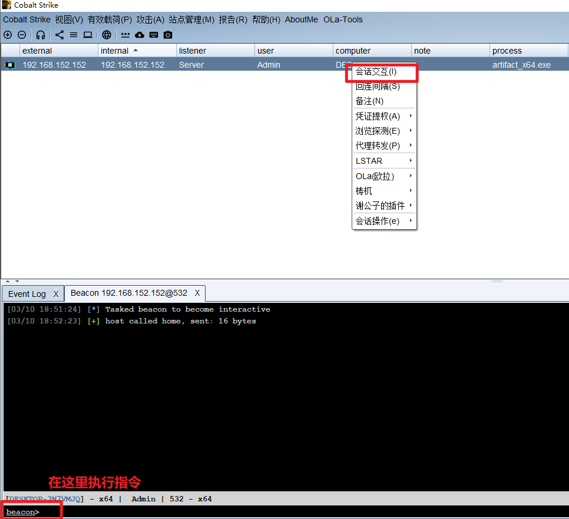Expand OLa(欧拉) submenu

click(x=384, y=176)
